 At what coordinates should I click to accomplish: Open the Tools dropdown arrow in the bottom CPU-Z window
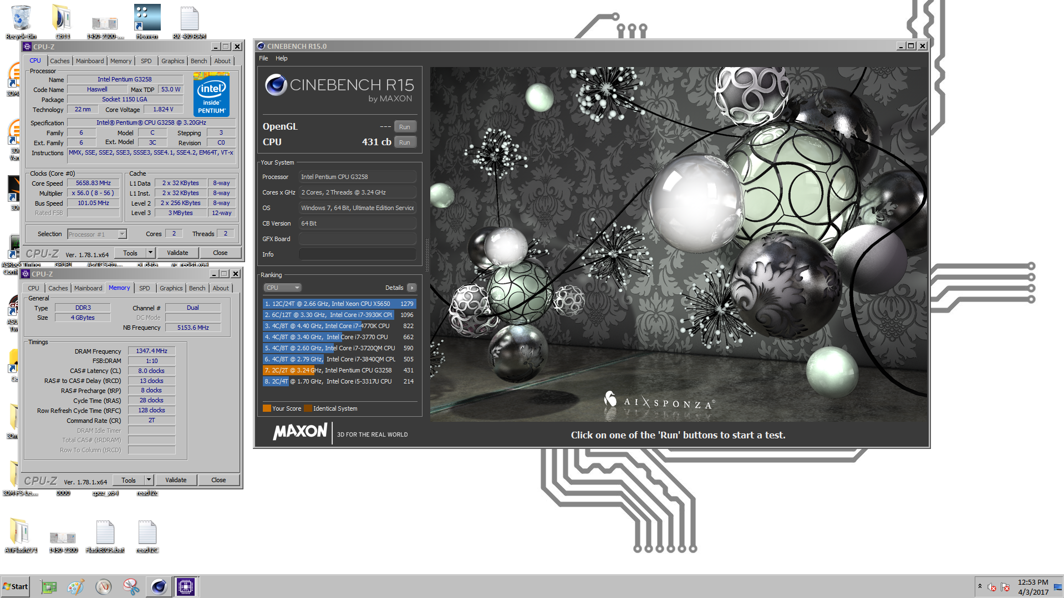pos(149,480)
